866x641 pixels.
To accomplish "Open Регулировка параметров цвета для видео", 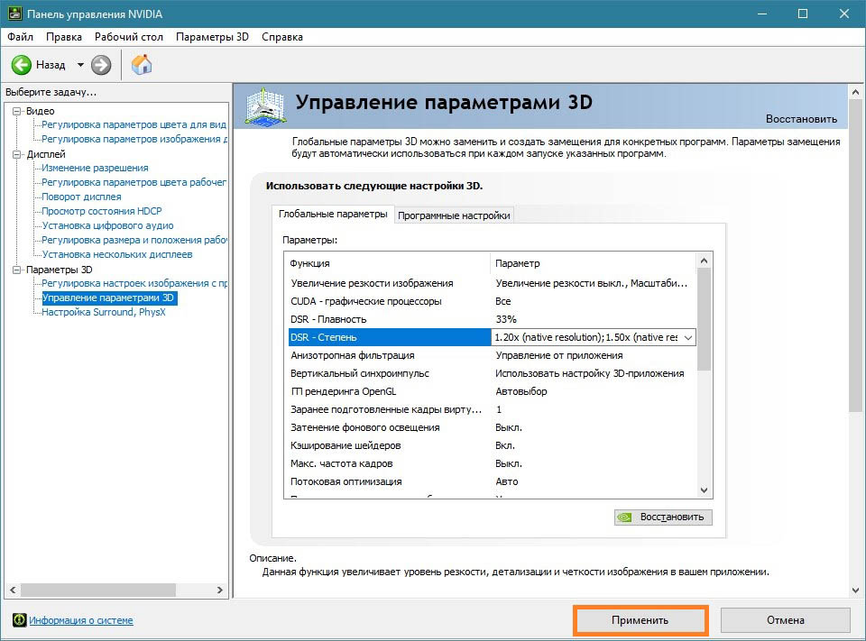I will pos(134,124).
